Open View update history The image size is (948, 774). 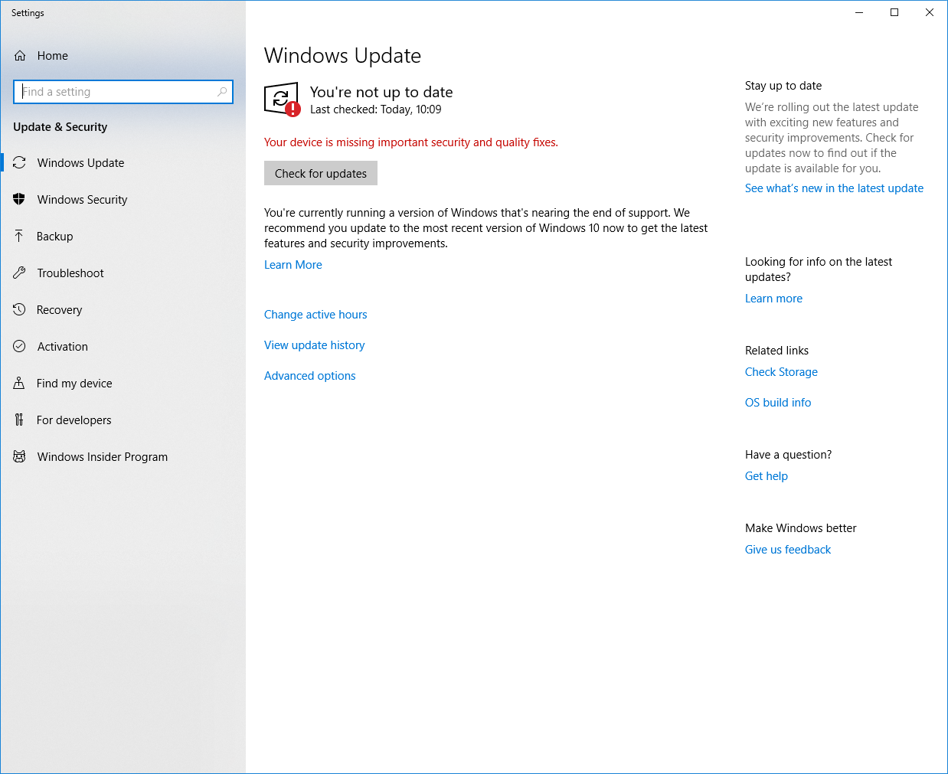[315, 345]
